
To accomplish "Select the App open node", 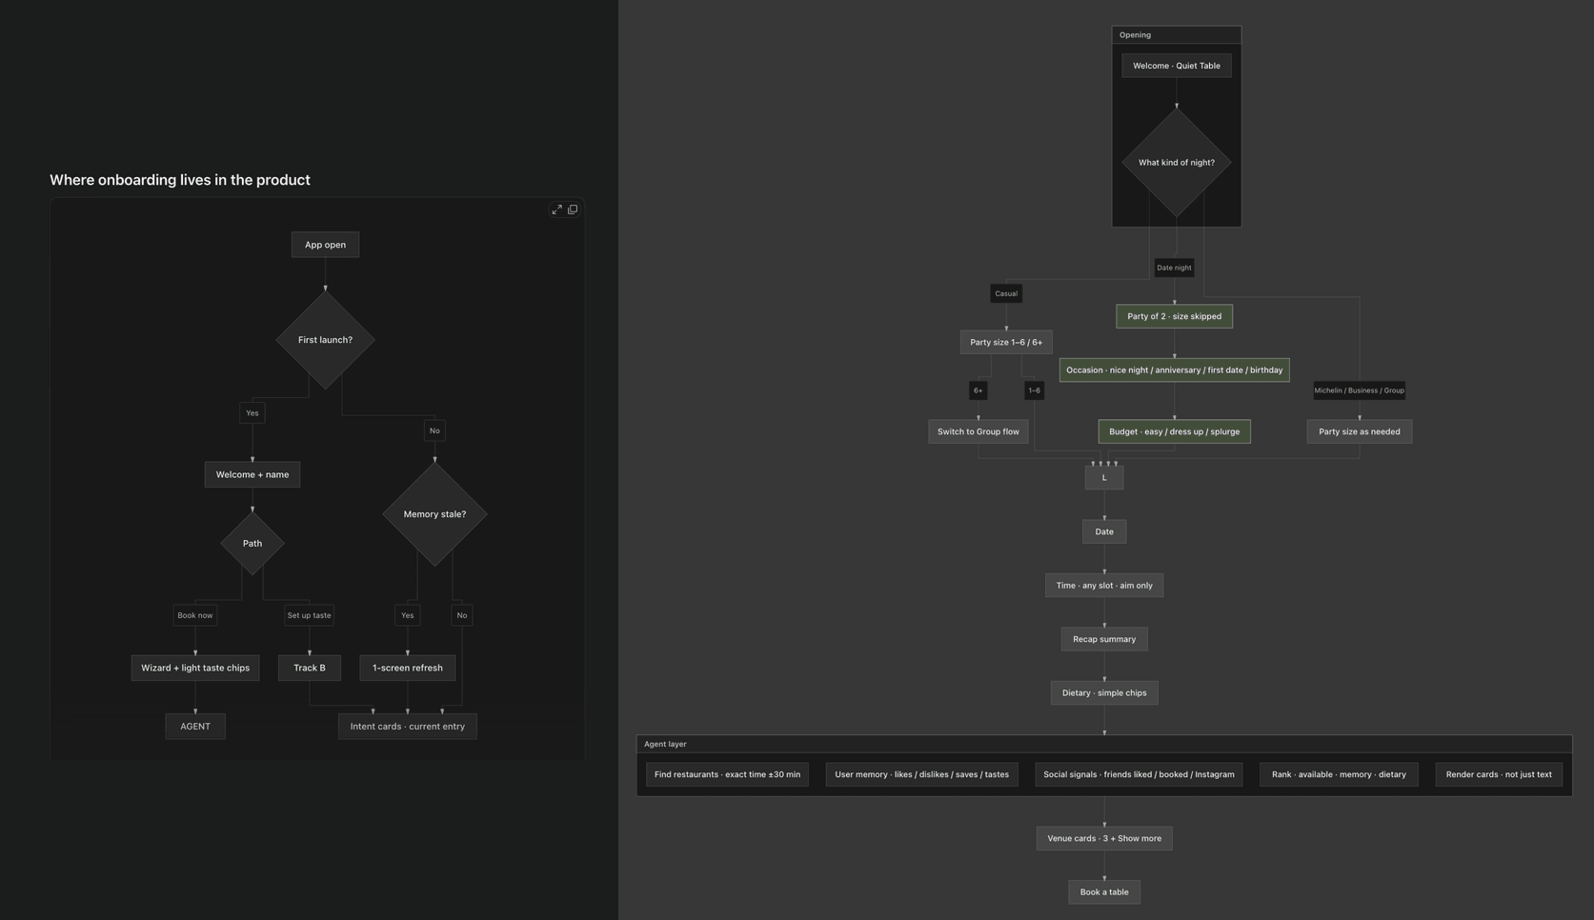I will coord(325,245).
